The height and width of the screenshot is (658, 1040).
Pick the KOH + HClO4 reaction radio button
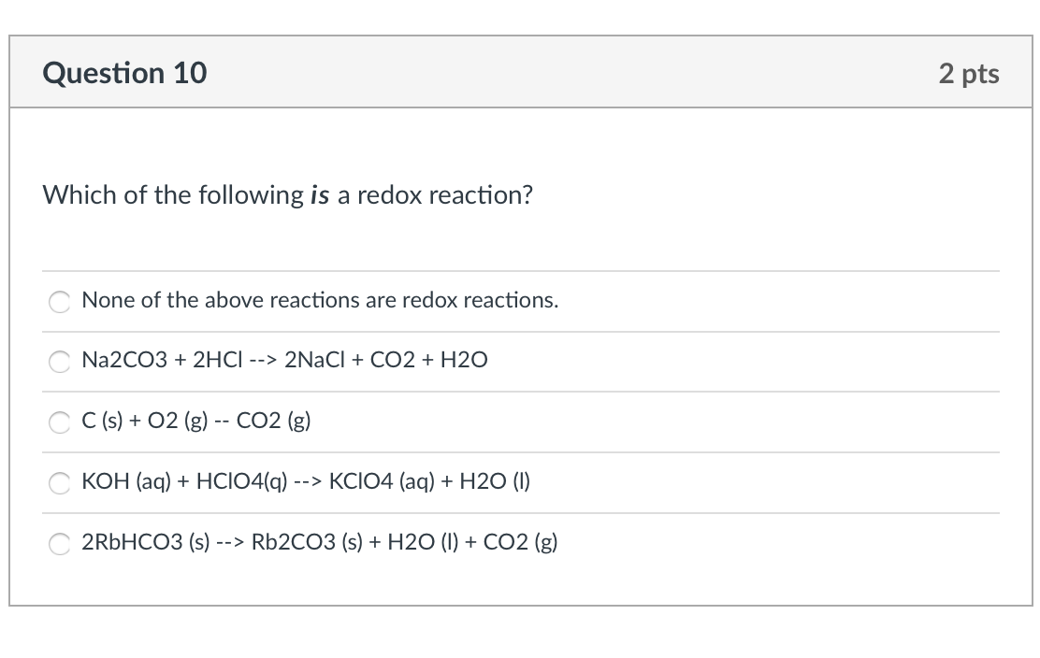coord(60,483)
